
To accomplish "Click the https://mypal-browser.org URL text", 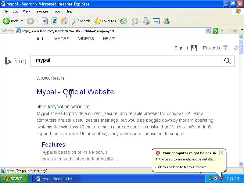I will (63, 106).
